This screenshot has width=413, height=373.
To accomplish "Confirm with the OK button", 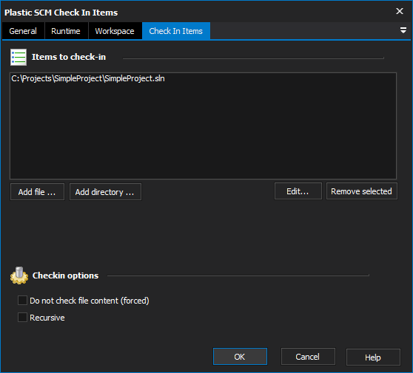I will click(240, 357).
